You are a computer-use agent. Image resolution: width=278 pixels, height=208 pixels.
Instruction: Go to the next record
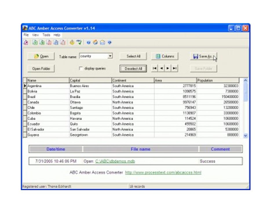pos(168,68)
